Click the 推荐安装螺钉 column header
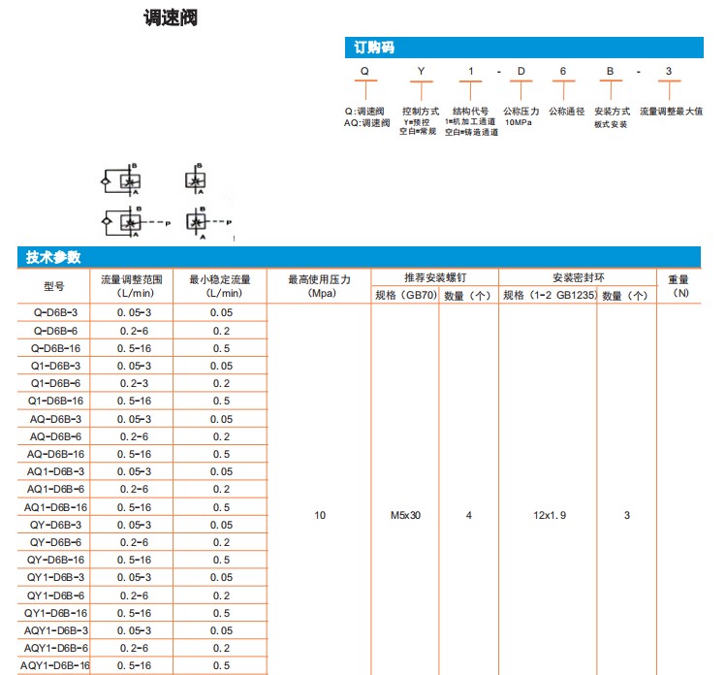This screenshot has width=726, height=675. pyautogui.click(x=434, y=277)
